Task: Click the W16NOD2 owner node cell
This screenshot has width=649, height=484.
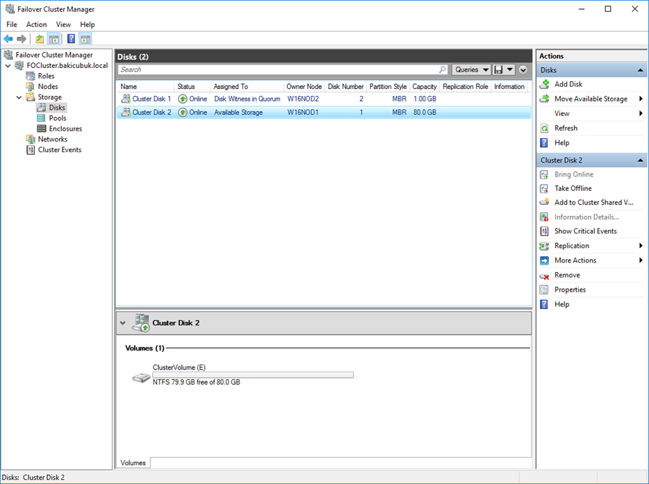Action: click(x=303, y=99)
